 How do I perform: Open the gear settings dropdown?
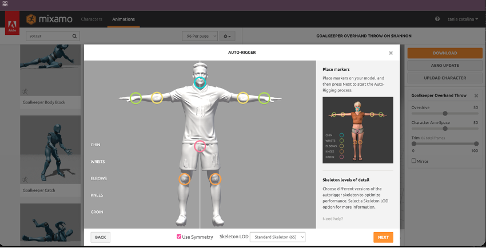pyautogui.click(x=227, y=36)
